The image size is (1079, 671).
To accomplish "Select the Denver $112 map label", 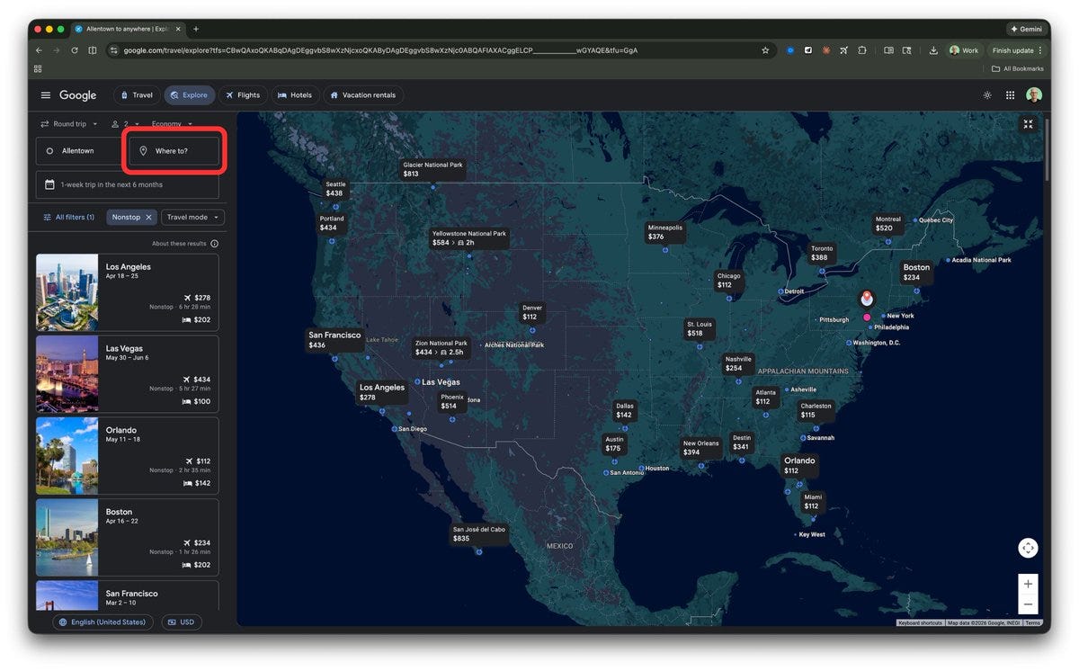I will pyautogui.click(x=532, y=312).
